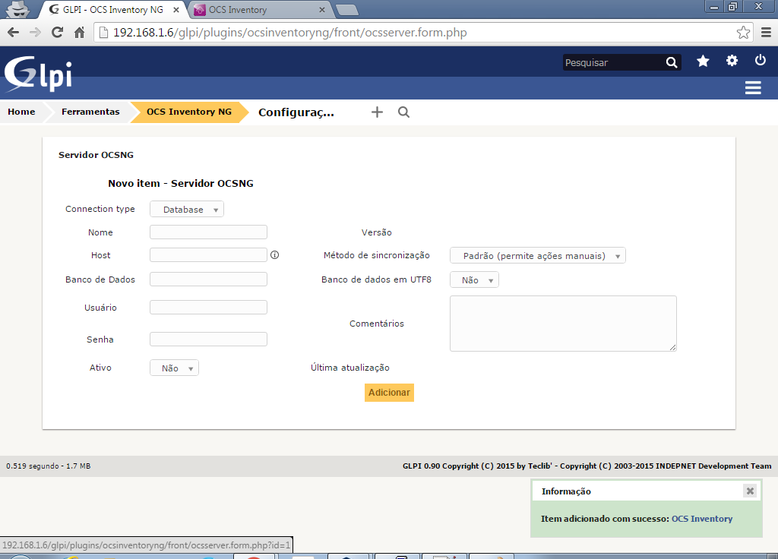Close the GLPI - OCS Inventory NG tab
The width and height of the screenshot is (778, 559).
[x=176, y=10]
